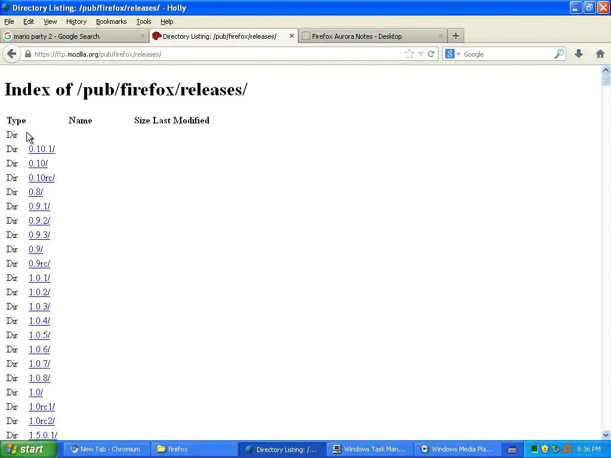611x458 pixels.
Task: Open the 0.9/ directory link
Action: [36, 249]
